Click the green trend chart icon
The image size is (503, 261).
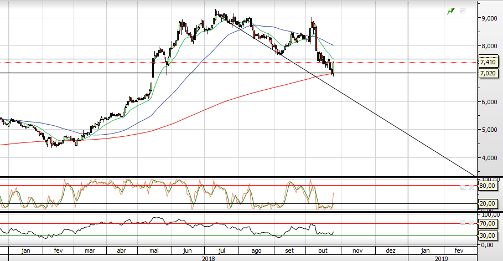[x=452, y=11]
